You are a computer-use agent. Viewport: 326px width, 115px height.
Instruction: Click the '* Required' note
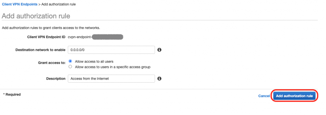pyautogui.click(x=12, y=94)
